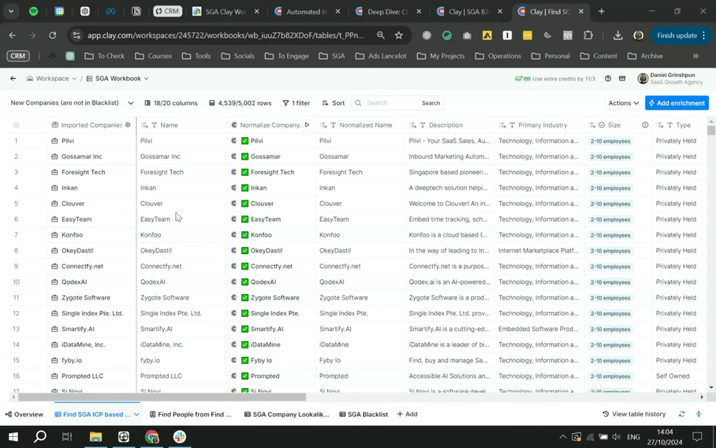Image resolution: width=716 pixels, height=448 pixels.
Task: Click the Imported Companies column settings icon
Action: click(127, 125)
